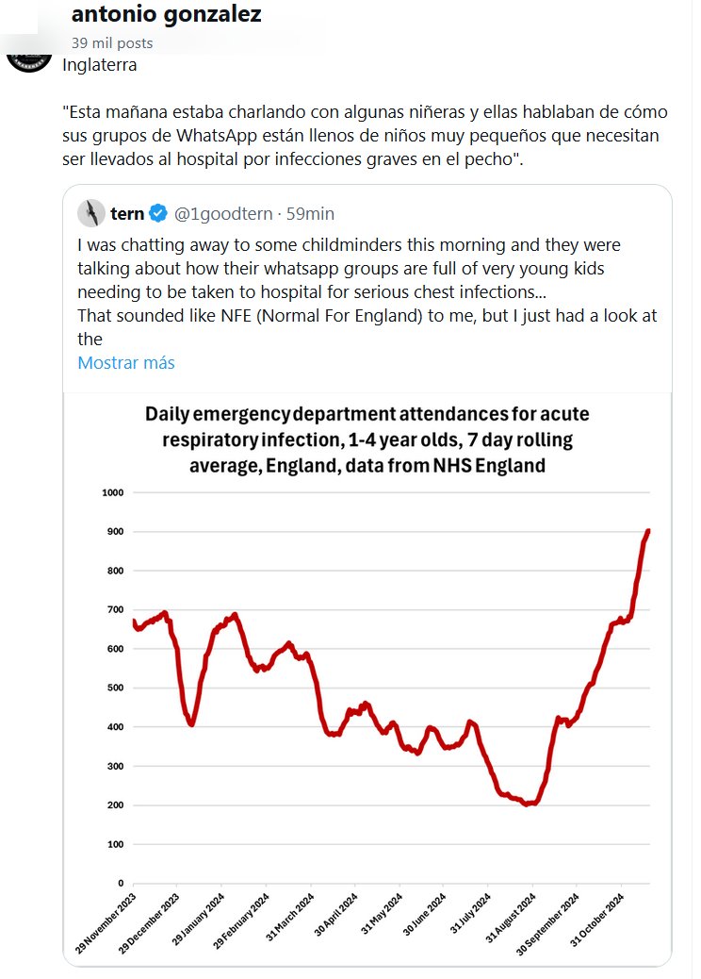Open the antonio gonzalez profile name
The image size is (701, 979).
pyautogui.click(x=166, y=14)
